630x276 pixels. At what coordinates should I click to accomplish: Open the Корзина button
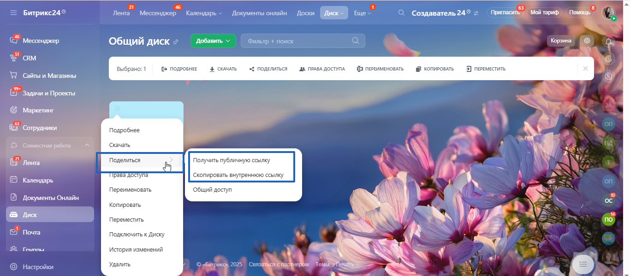tap(561, 41)
